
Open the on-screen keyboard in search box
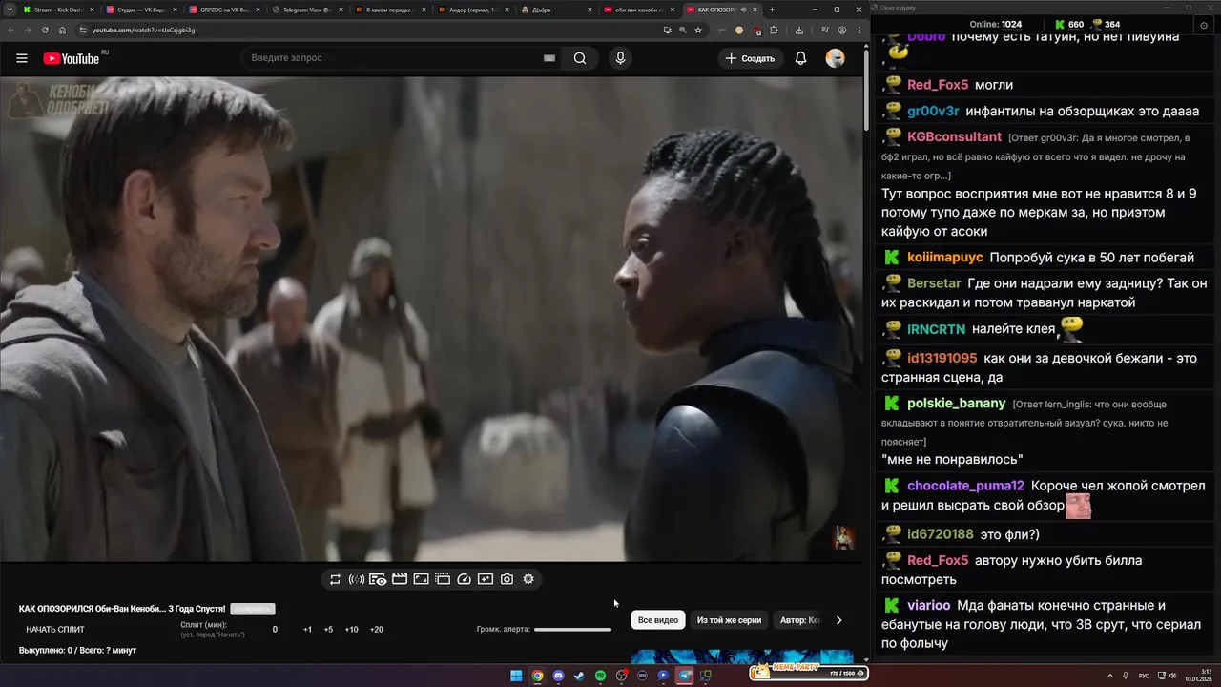click(x=549, y=58)
